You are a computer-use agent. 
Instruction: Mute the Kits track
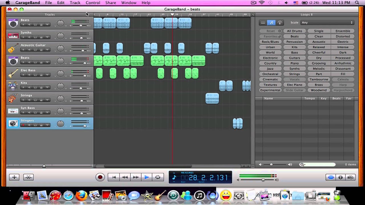click(29, 87)
